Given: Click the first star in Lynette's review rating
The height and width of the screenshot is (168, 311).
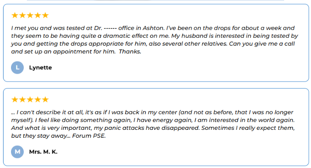Looking at the screenshot, I should pyautogui.click(x=15, y=15).
